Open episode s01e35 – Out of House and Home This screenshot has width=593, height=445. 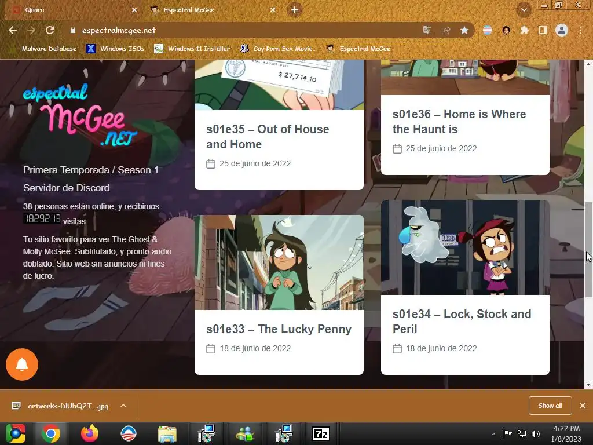point(268,137)
